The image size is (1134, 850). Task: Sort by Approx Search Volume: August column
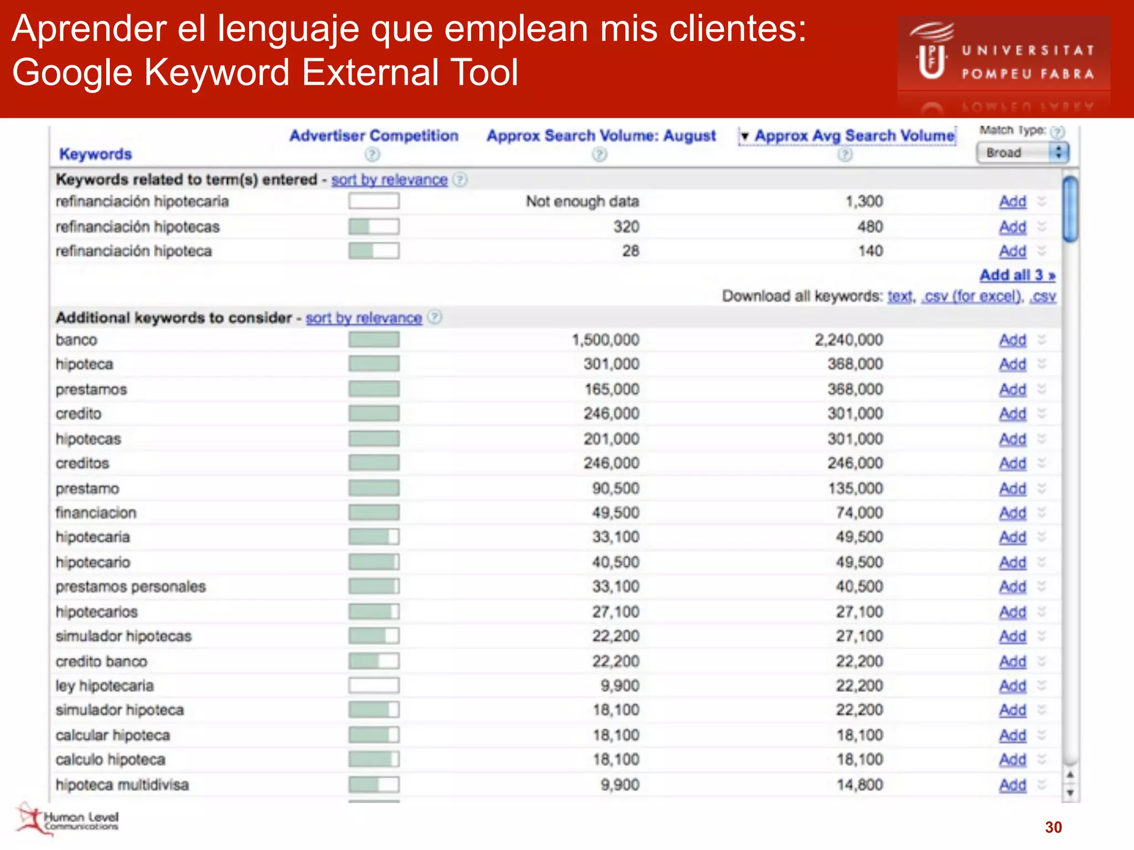[601, 136]
